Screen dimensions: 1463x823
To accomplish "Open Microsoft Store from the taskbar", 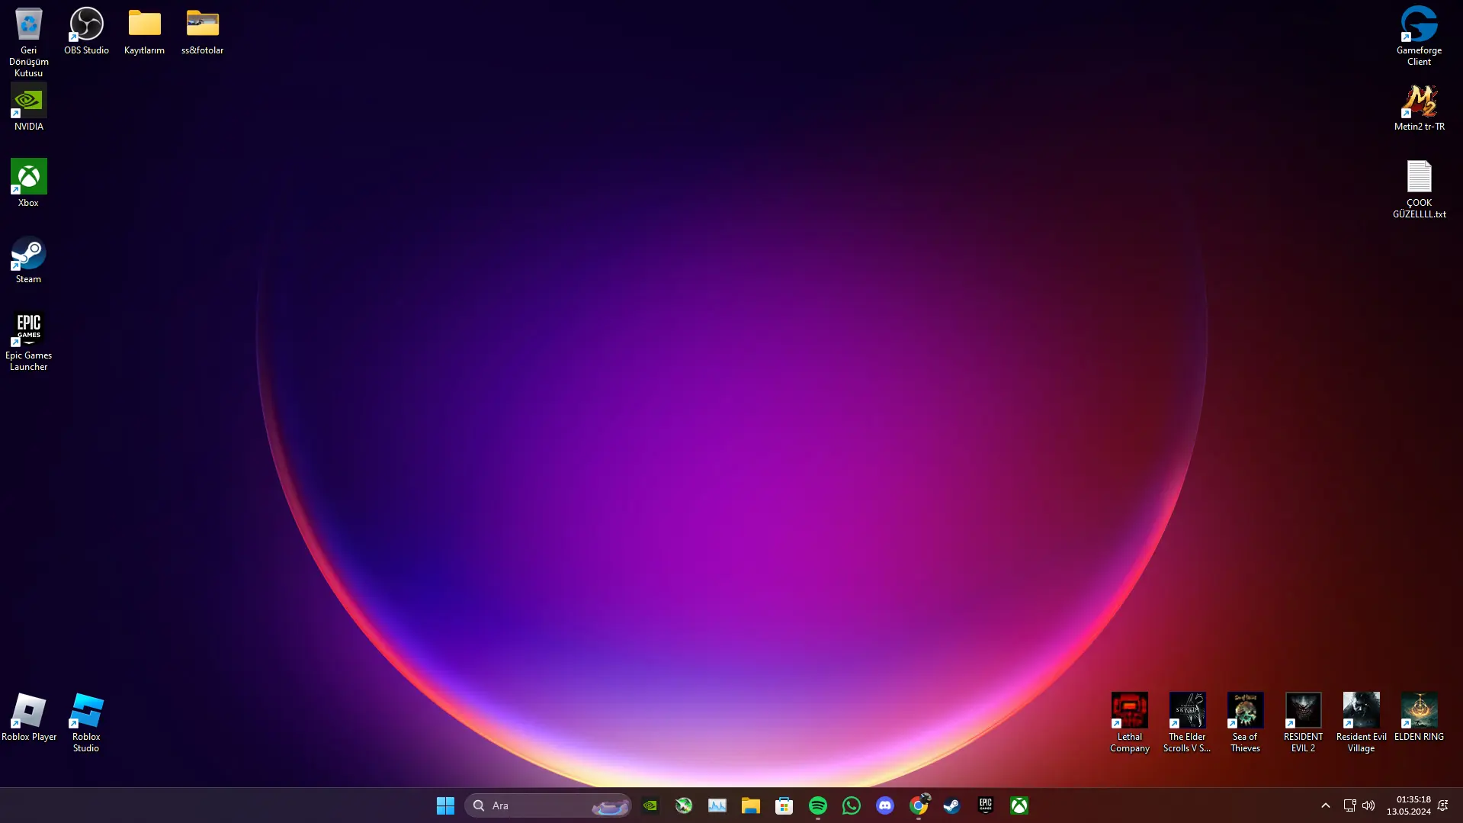I will (784, 805).
